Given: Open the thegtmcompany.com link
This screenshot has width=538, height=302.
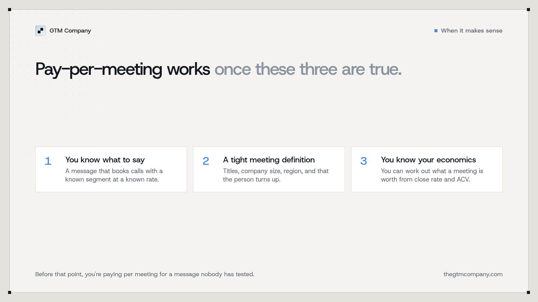Looking at the screenshot, I should point(473,274).
